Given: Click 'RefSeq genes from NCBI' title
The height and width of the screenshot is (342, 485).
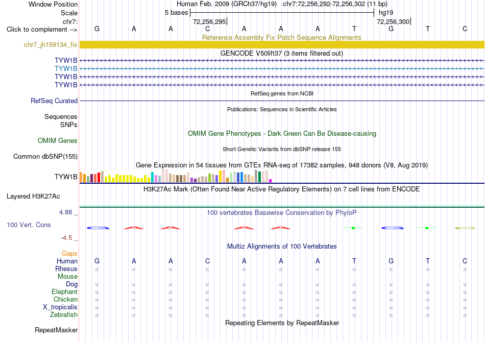Looking at the screenshot, I should (x=282, y=93).
